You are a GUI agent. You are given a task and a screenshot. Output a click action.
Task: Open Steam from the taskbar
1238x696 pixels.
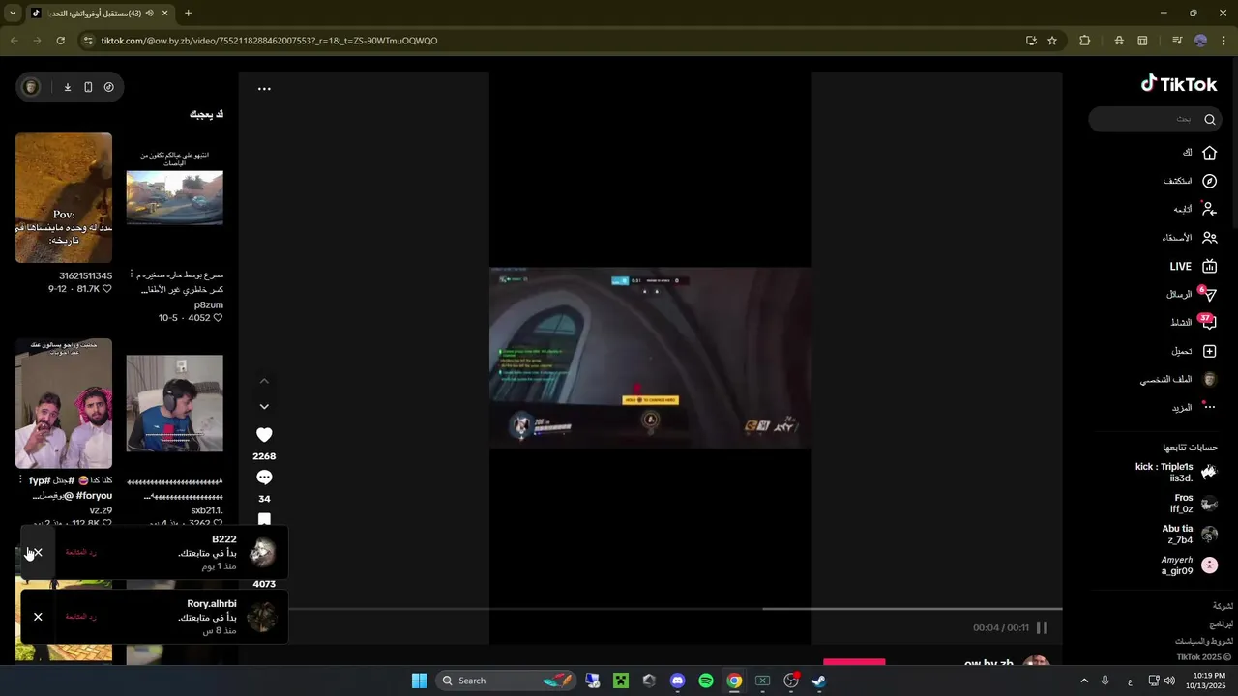point(818,681)
